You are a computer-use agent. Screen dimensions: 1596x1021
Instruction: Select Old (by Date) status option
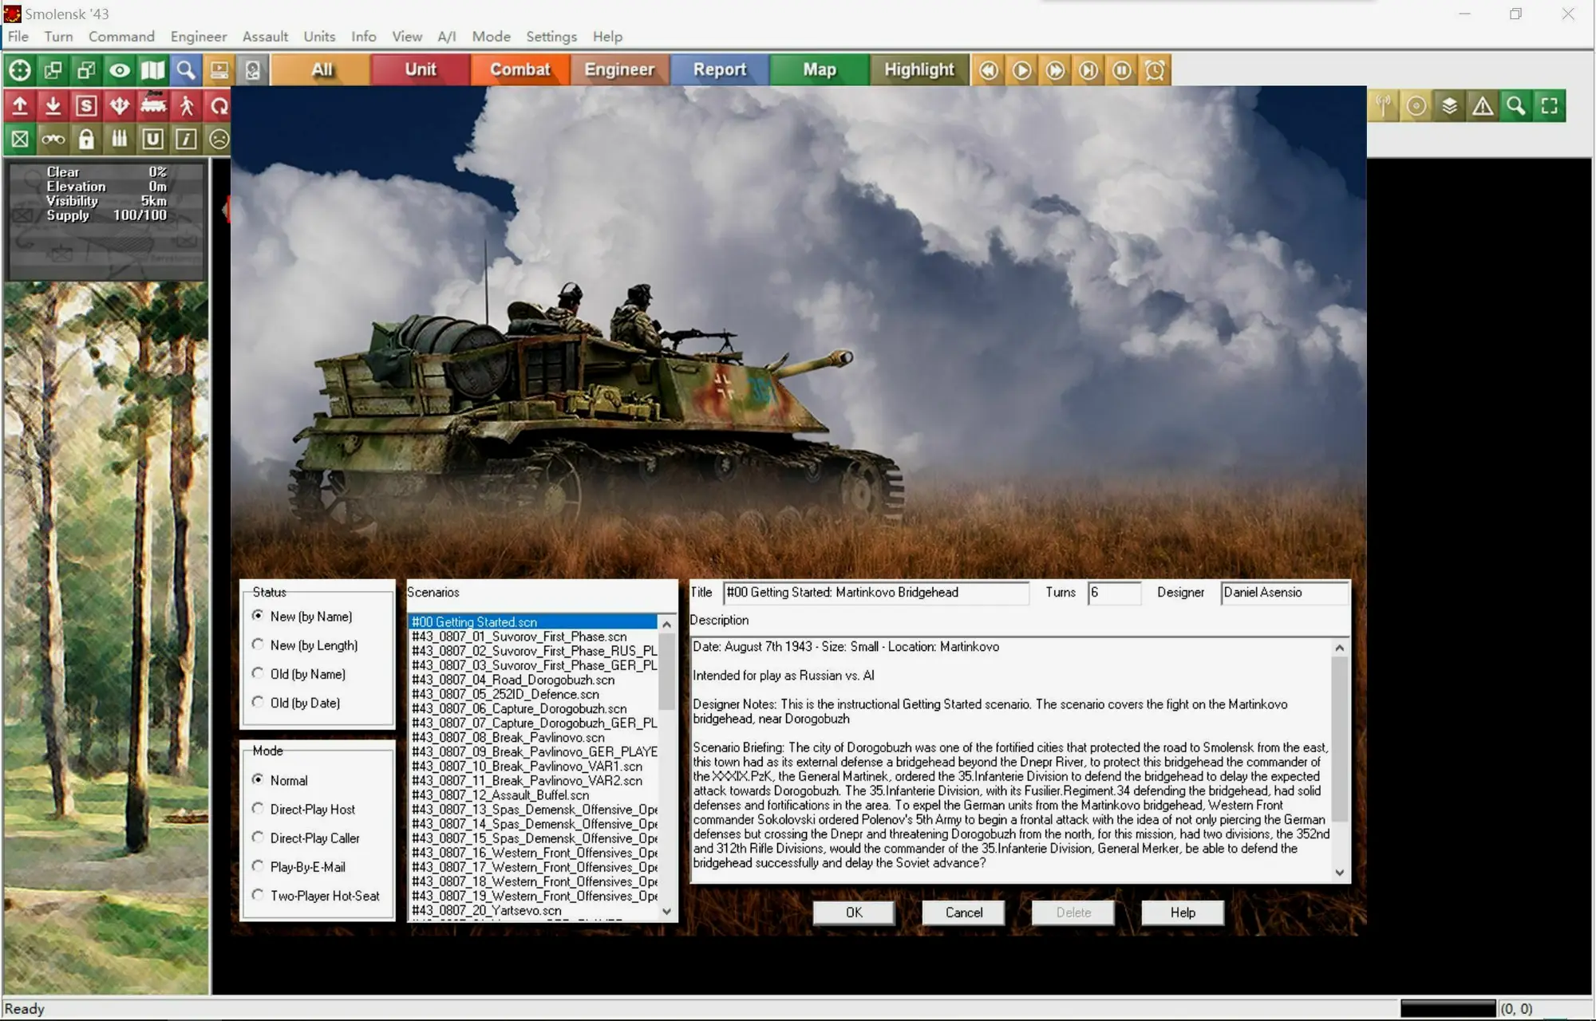pyautogui.click(x=296, y=703)
